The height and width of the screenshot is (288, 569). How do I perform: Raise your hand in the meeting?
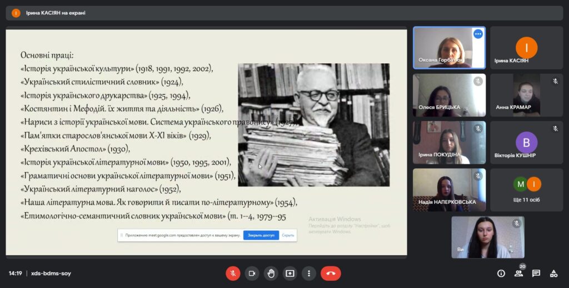click(271, 273)
